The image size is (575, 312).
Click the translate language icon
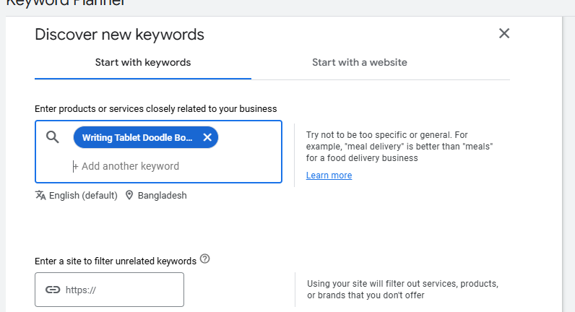point(40,195)
